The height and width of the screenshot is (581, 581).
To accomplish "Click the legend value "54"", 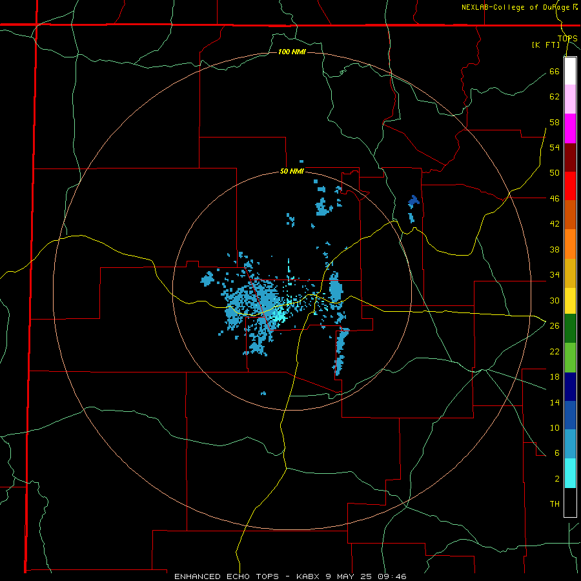I will [555, 148].
